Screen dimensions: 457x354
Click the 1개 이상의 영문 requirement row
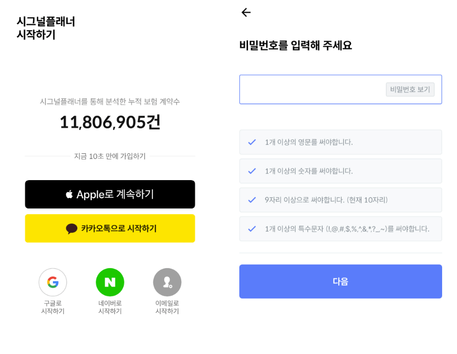tap(340, 142)
